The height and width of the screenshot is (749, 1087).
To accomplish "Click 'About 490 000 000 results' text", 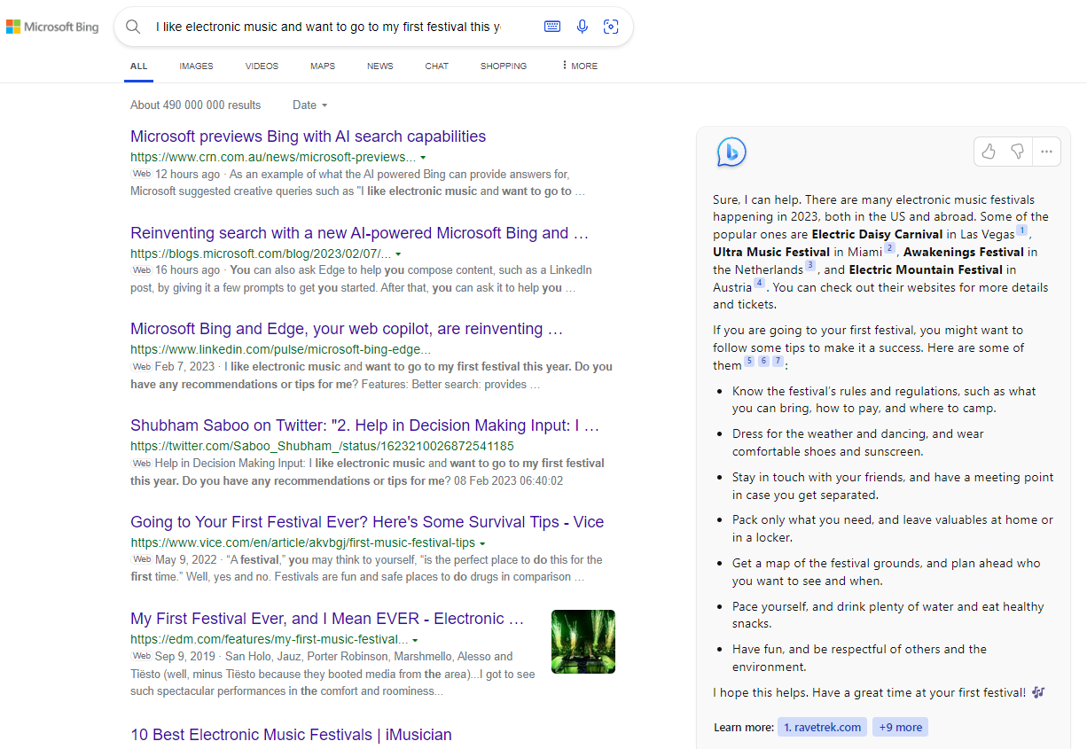I will coord(195,105).
